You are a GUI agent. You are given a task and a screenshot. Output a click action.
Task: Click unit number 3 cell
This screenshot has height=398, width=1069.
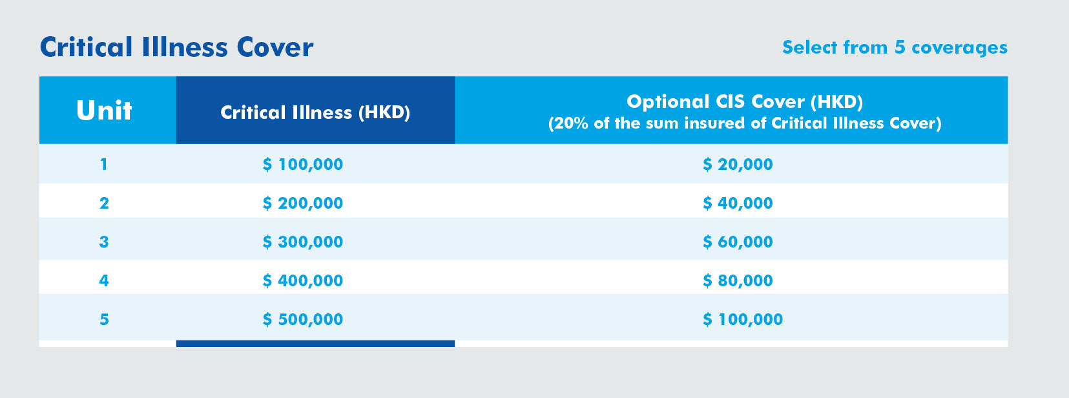(104, 242)
